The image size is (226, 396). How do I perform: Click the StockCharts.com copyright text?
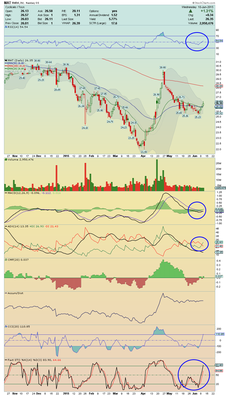tap(204, 3)
